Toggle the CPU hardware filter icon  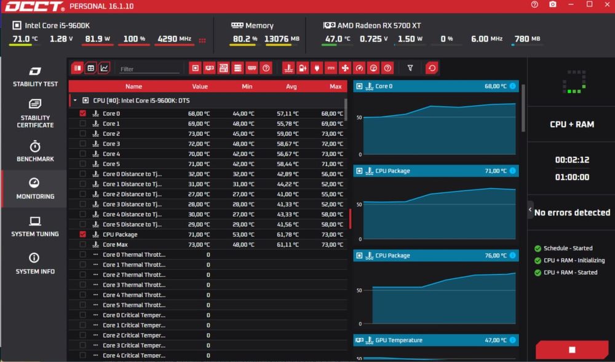click(x=196, y=68)
